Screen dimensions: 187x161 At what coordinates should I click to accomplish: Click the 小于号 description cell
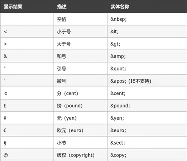pyautogui.click(x=64, y=32)
